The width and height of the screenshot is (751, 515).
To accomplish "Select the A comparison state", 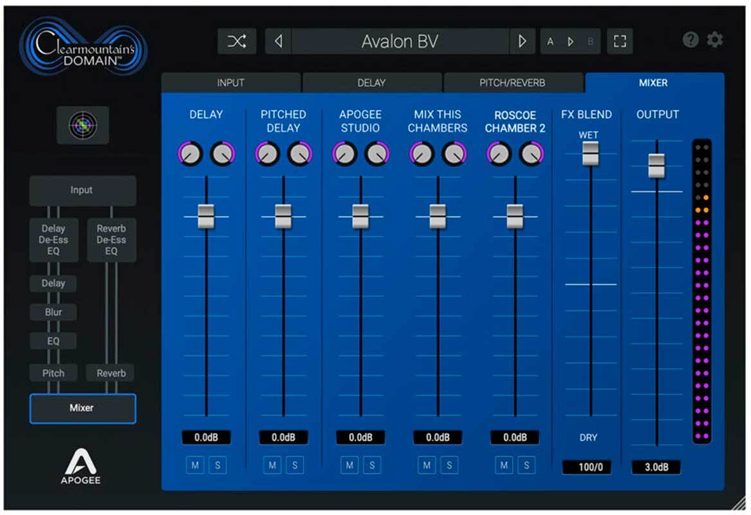I will (550, 42).
